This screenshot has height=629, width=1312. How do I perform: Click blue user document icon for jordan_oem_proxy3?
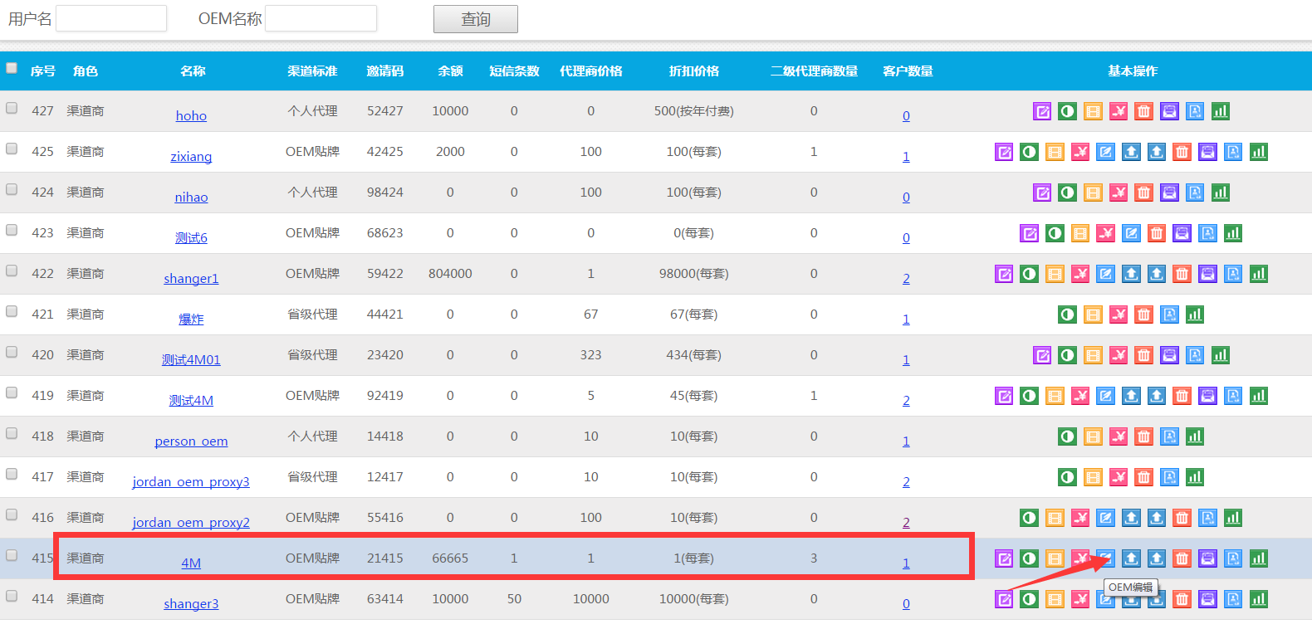[x=1169, y=477]
